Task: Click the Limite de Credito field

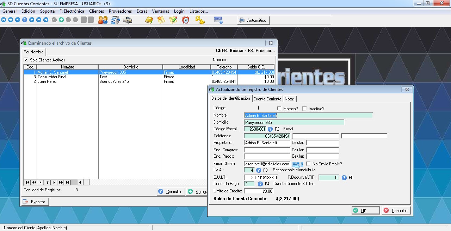Action: 259,191
